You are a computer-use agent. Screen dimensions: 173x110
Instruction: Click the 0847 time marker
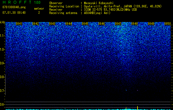coord(118,24)
